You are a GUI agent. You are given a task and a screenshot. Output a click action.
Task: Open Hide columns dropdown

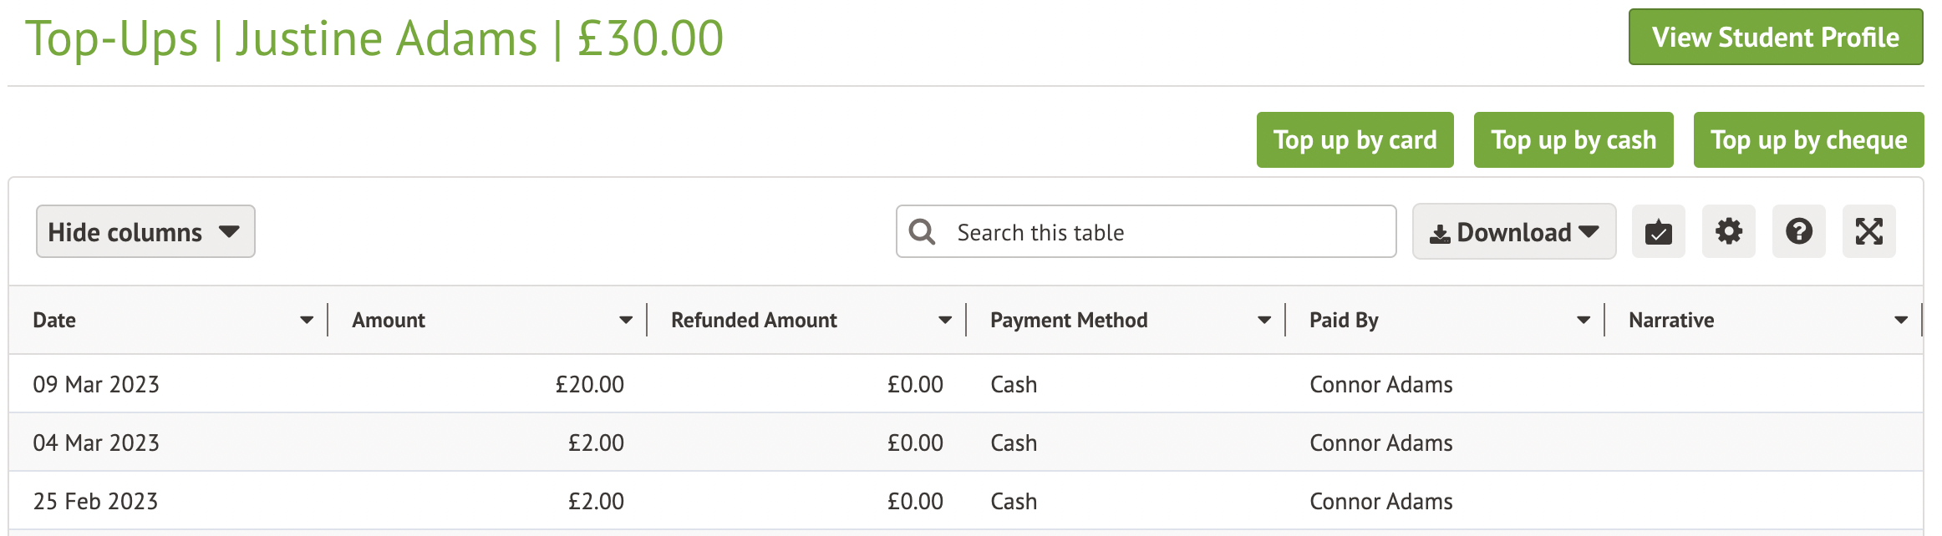click(145, 232)
